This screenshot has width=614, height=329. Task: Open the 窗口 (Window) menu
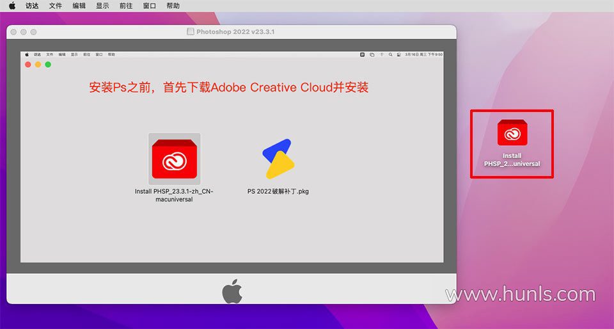[149, 6]
